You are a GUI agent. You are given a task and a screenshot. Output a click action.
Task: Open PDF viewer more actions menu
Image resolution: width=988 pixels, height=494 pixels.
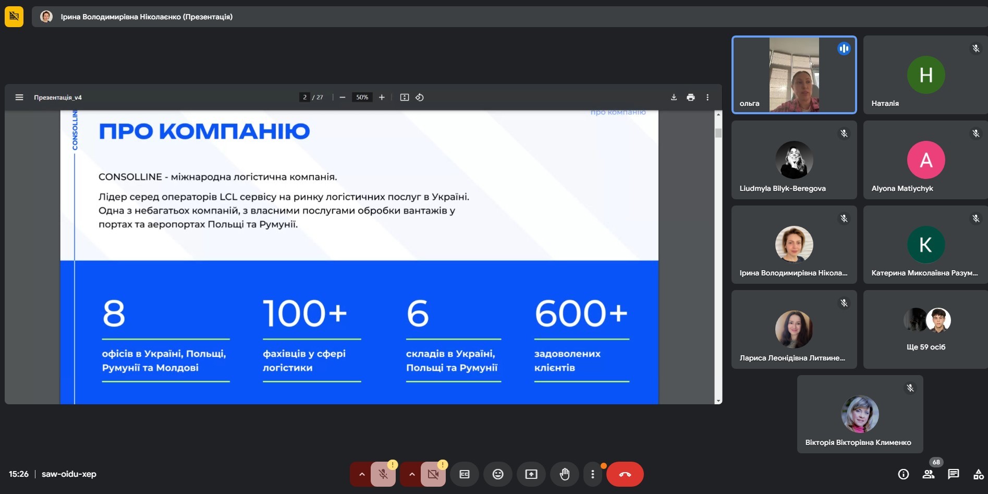coord(708,98)
